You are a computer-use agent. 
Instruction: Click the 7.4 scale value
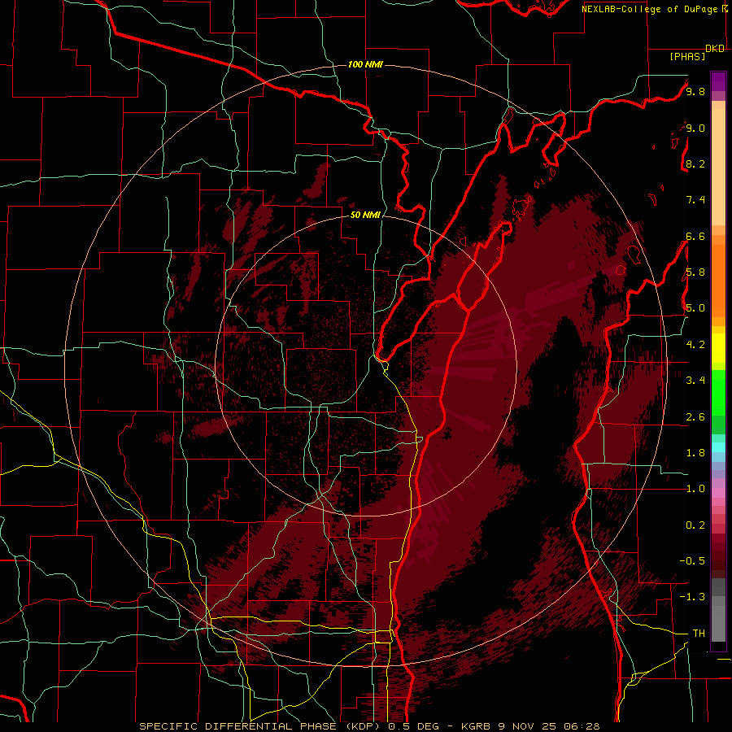[x=695, y=200]
